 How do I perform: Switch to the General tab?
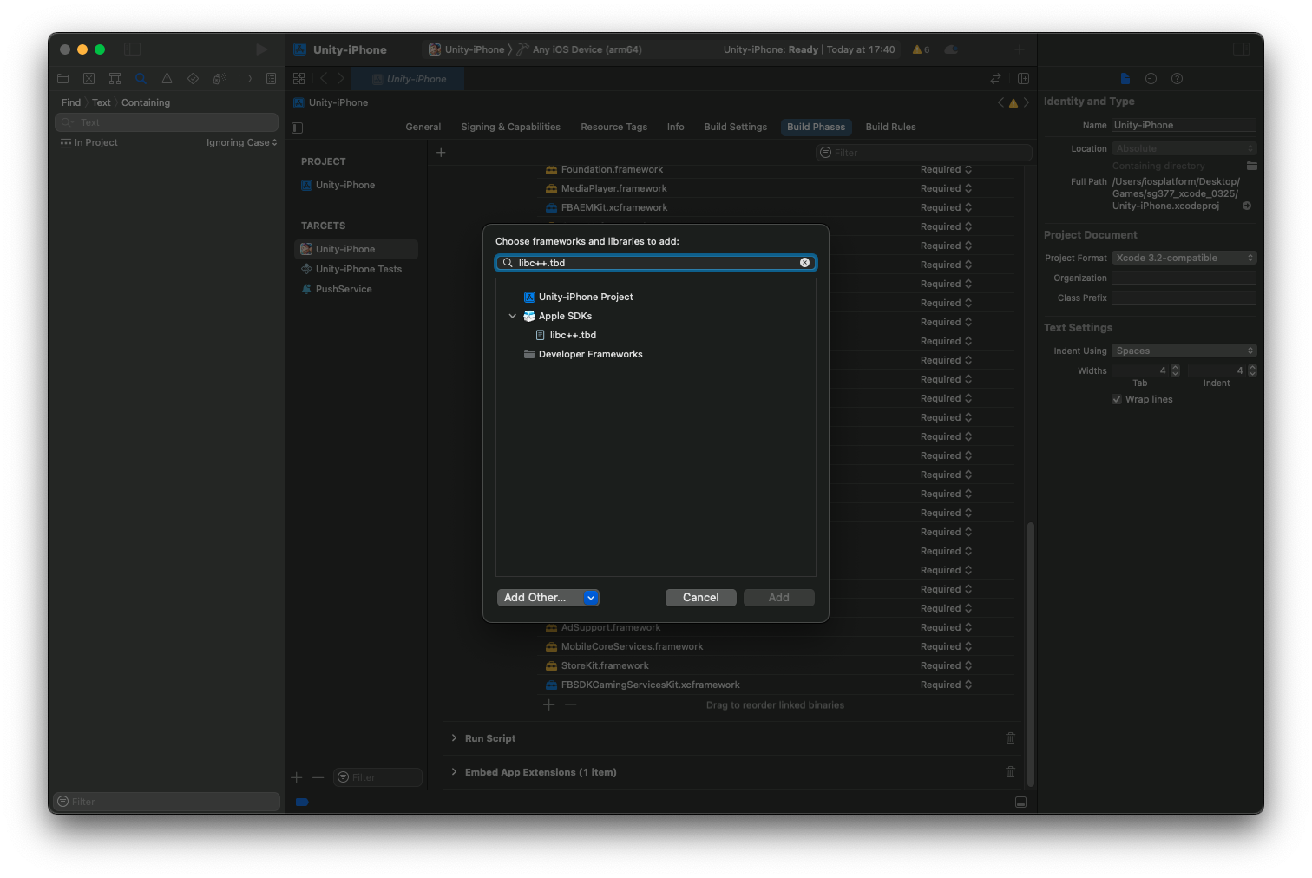(x=423, y=127)
